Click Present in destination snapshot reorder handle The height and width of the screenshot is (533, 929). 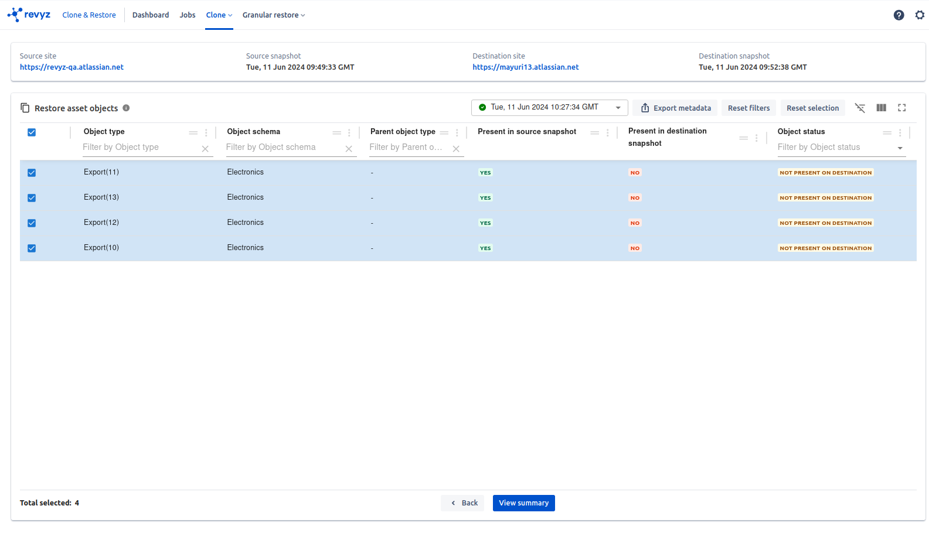(x=744, y=138)
